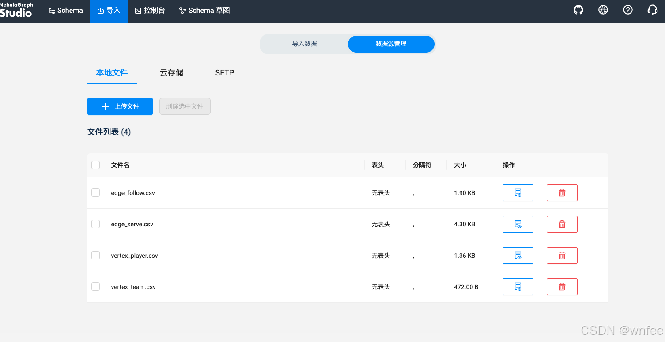The image size is (665, 342).
Task: Switch to 本地文件 tab
Action: [112, 73]
